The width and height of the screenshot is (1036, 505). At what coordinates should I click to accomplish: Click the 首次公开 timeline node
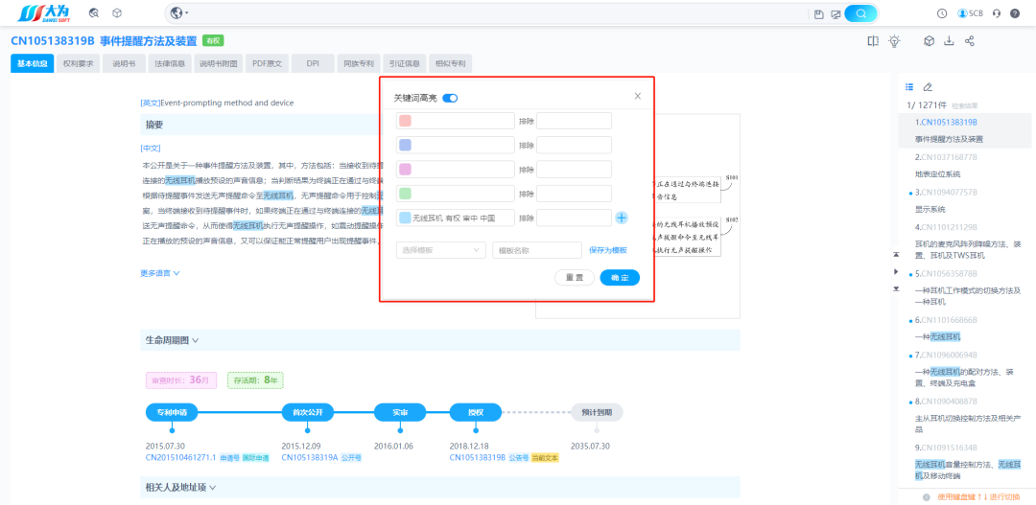(x=307, y=413)
